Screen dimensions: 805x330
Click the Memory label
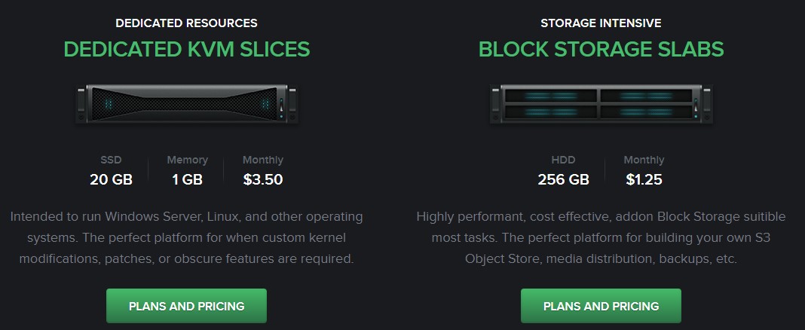187,160
